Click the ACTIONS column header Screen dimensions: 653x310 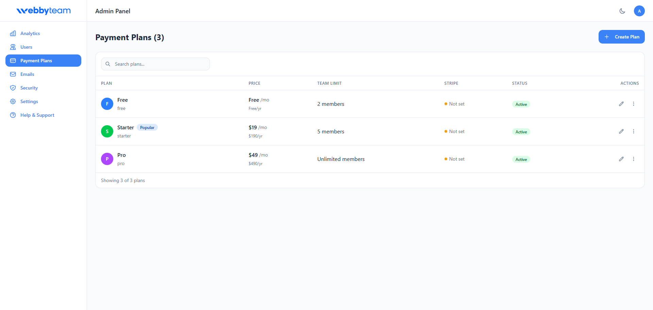pyautogui.click(x=630, y=83)
